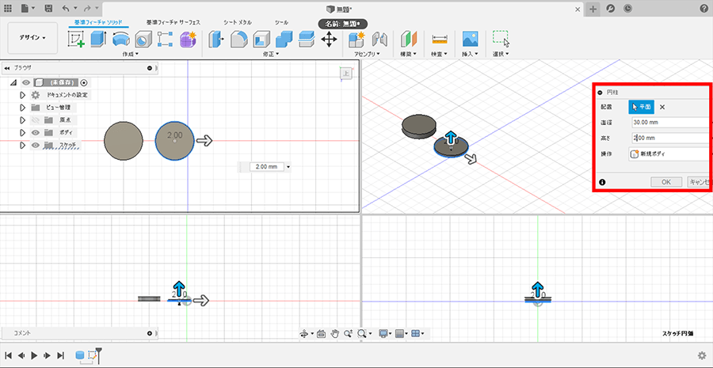
Task: Click the 平面 placement select button
Action: pos(641,107)
